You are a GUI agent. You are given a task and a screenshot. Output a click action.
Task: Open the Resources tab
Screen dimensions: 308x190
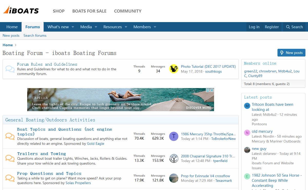pos(112,27)
